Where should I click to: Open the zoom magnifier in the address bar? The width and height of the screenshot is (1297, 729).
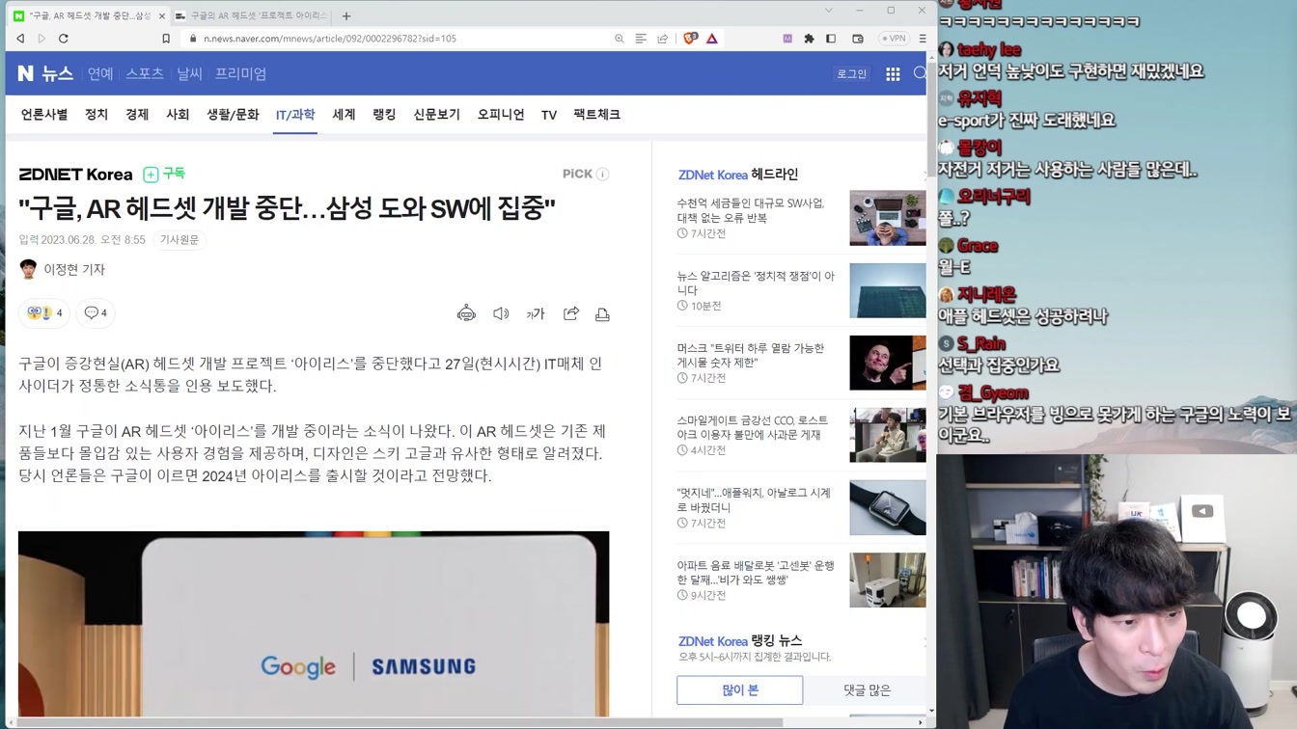[x=620, y=39]
